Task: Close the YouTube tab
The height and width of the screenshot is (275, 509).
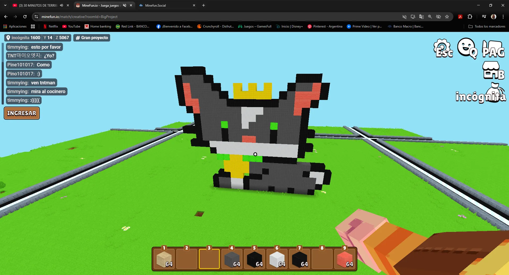Action: click(68, 5)
